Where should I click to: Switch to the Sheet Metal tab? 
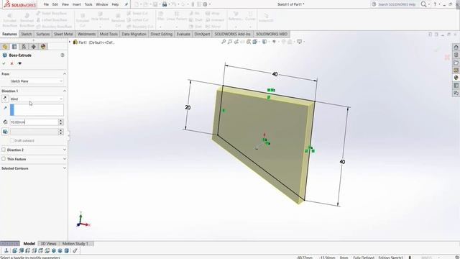tap(63, 34)
